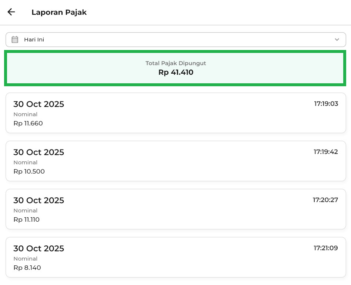Image resolution: width=351 pixels, height=285 pixels.
Task: Open the tax entry at 17:19:42
Action: pos(175,161)
